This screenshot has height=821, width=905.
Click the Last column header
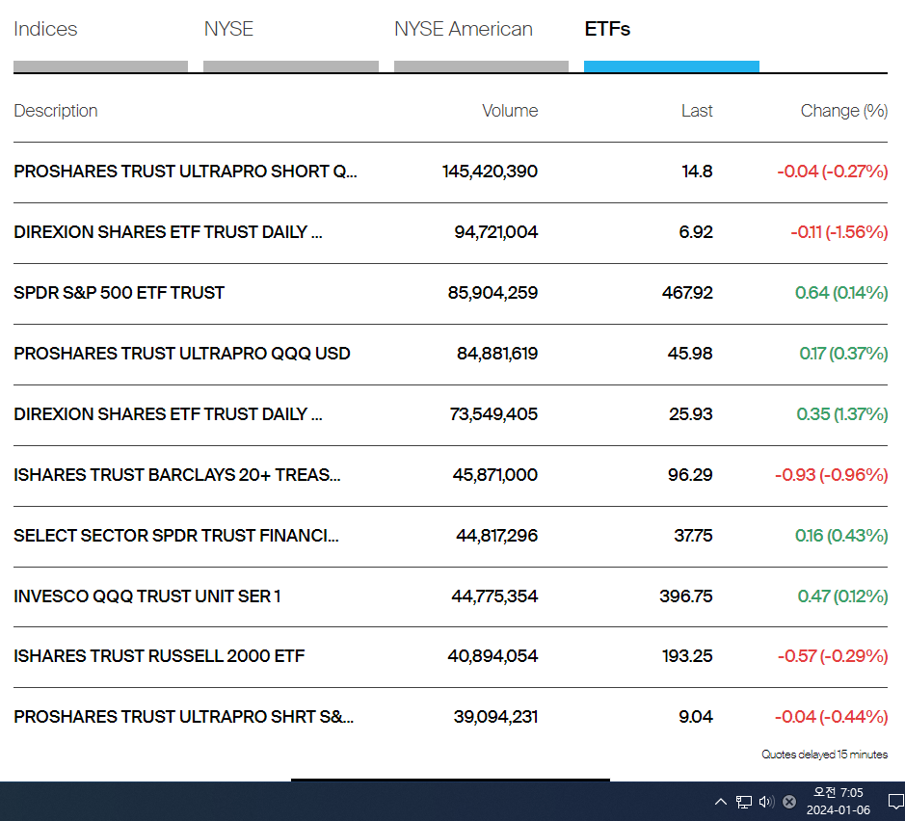[697, 110]
